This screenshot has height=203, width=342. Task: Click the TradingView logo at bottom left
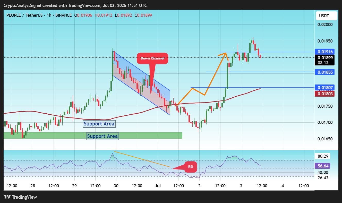20,197
